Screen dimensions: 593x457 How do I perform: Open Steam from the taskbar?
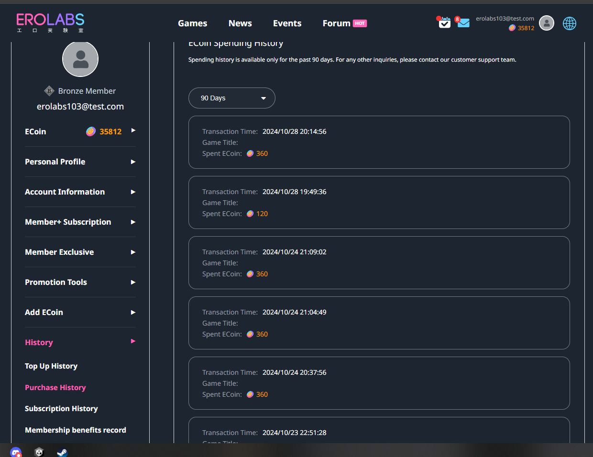62,452
